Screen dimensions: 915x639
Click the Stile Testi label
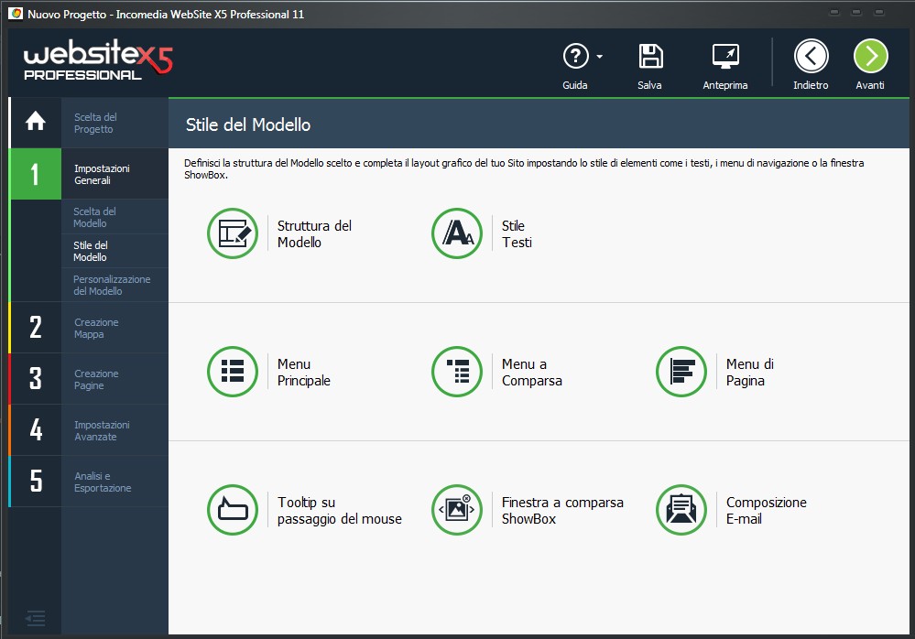click(x=517, y=233)
